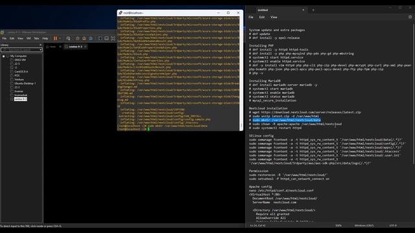Open Notepad File menu
415x233 pixels.
click(x=251, y=17)
